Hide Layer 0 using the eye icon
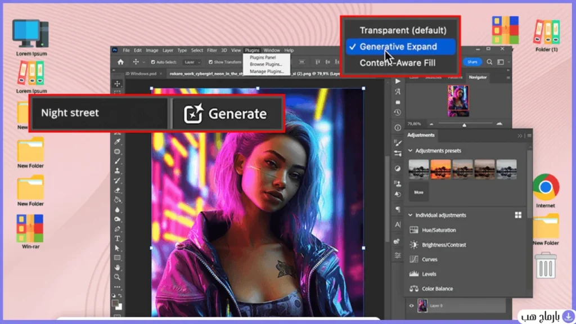576x324 pixels. (411, 305)
